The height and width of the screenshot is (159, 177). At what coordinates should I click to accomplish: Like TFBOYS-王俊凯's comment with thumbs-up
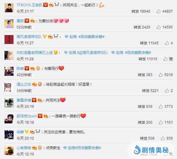click(158, 11)
